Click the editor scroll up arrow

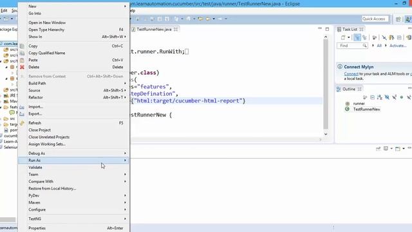click(326, 37)
